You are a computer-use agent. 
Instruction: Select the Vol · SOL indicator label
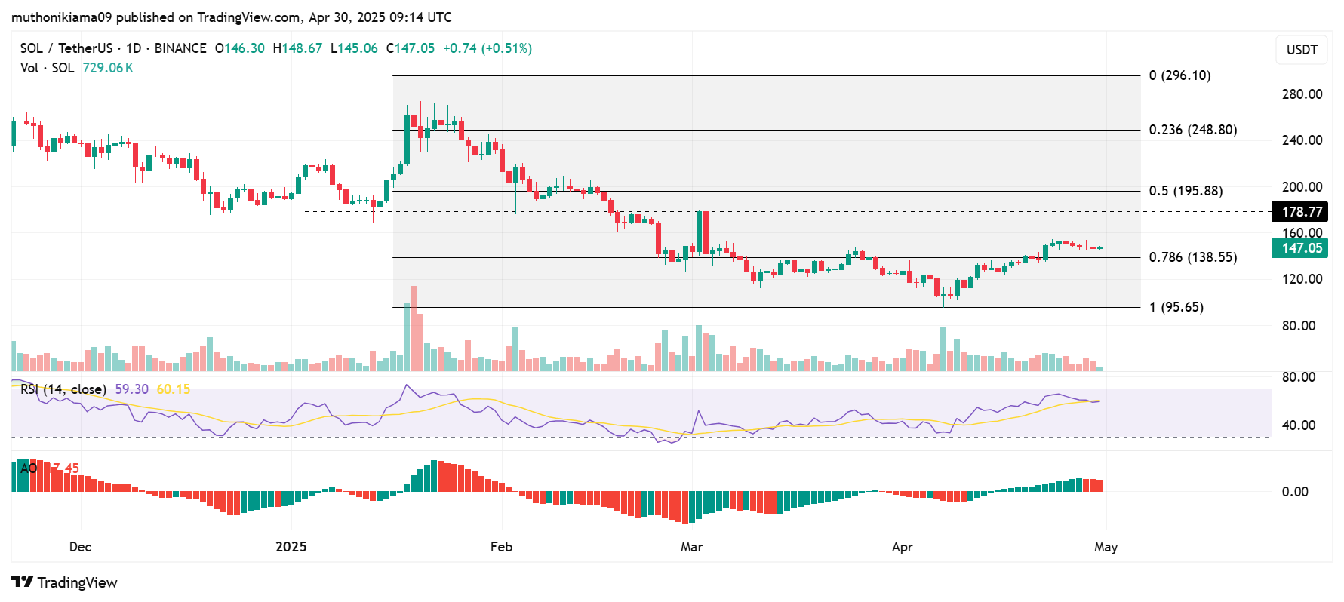point(47,68)
